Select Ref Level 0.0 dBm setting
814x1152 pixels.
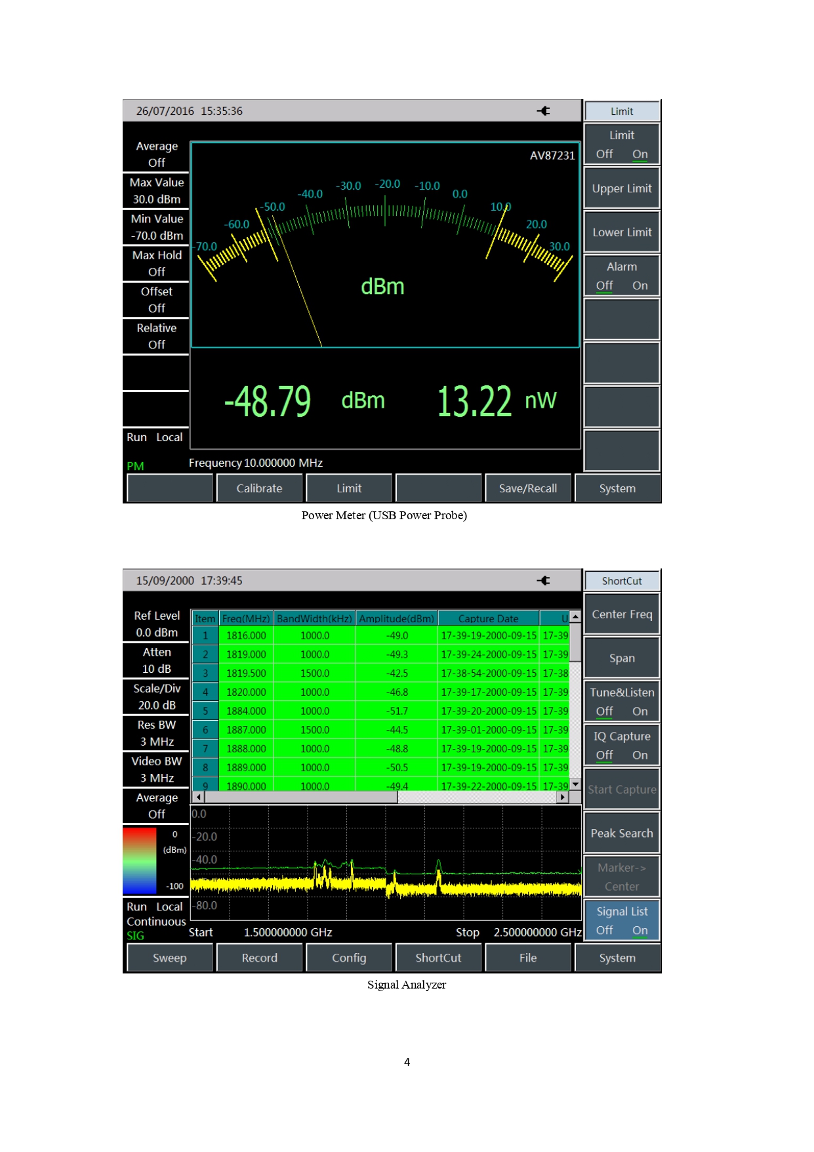click(x=156, y=624)
